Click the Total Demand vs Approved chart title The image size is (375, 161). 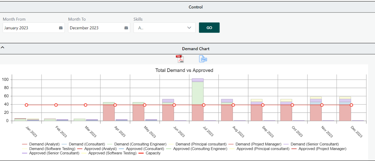[184, 70]
